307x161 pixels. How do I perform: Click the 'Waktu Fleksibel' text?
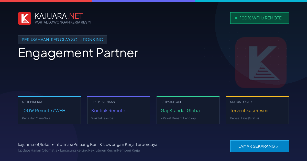tap(103, 118)
